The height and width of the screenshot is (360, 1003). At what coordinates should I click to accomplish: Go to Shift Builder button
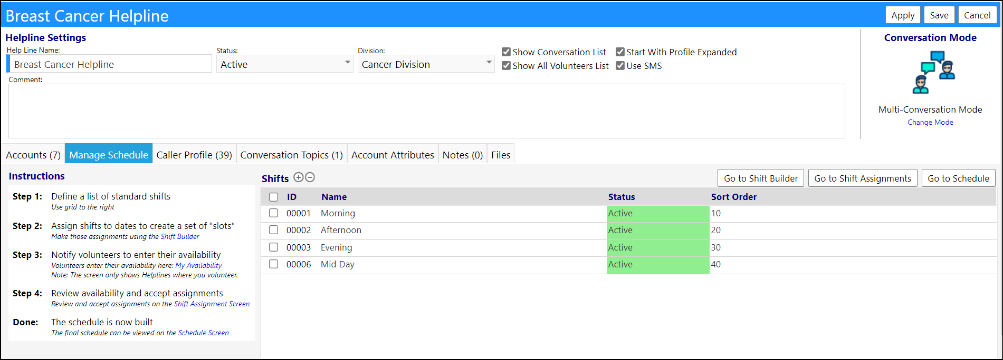[761, 178]
